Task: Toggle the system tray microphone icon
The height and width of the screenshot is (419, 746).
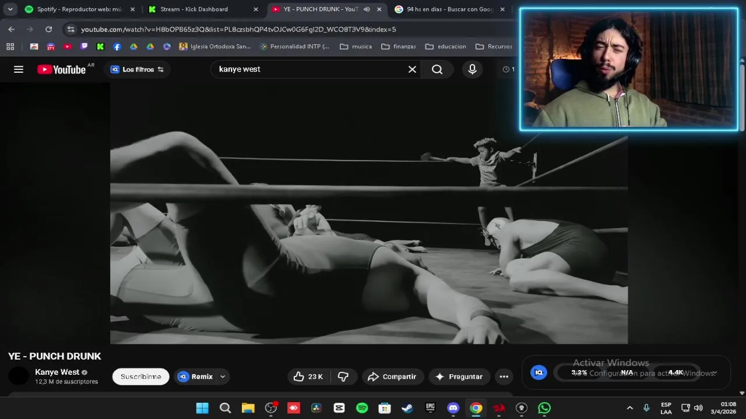Action: 646,408
